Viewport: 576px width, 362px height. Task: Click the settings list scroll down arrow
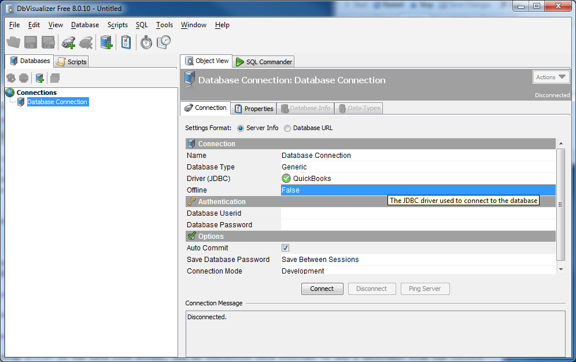560,269
